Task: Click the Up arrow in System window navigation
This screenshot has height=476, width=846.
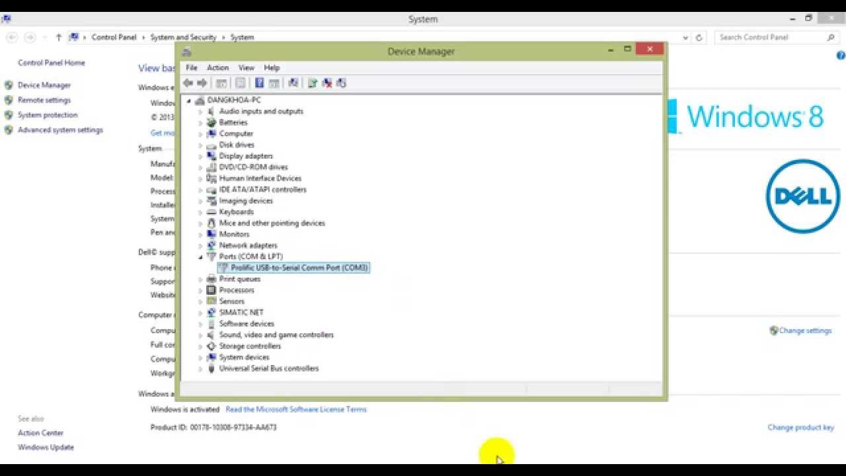Action: [x=58, y=38]
